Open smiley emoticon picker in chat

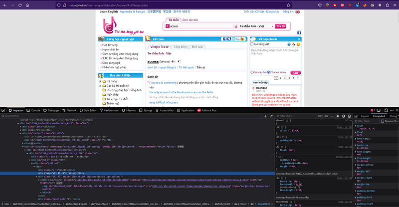298,44
